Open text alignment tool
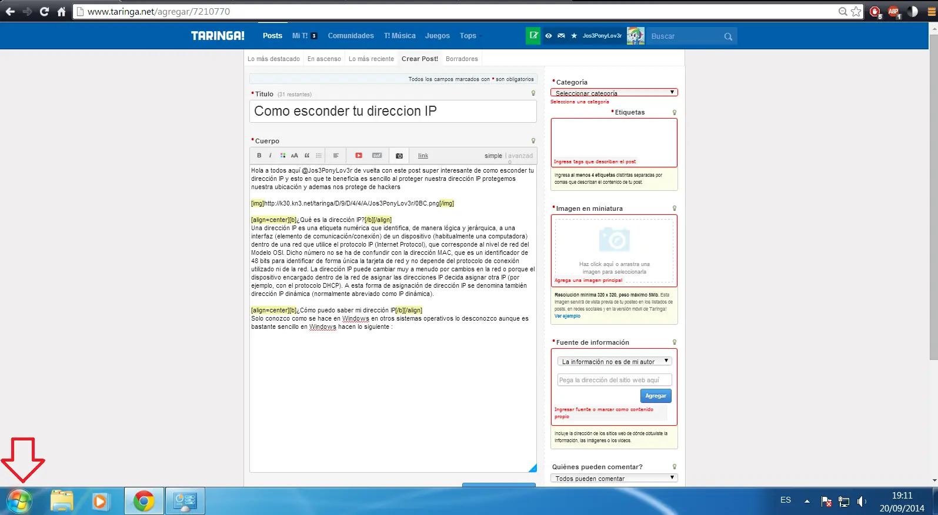Image resolution: width=938 pixels, height=515 pixels. pyautogui.click(x=336, y=156)
